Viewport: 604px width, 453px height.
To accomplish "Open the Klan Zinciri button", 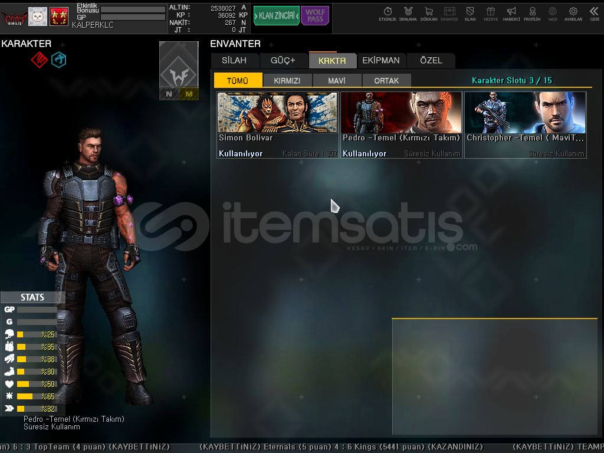I will point(276,16).
